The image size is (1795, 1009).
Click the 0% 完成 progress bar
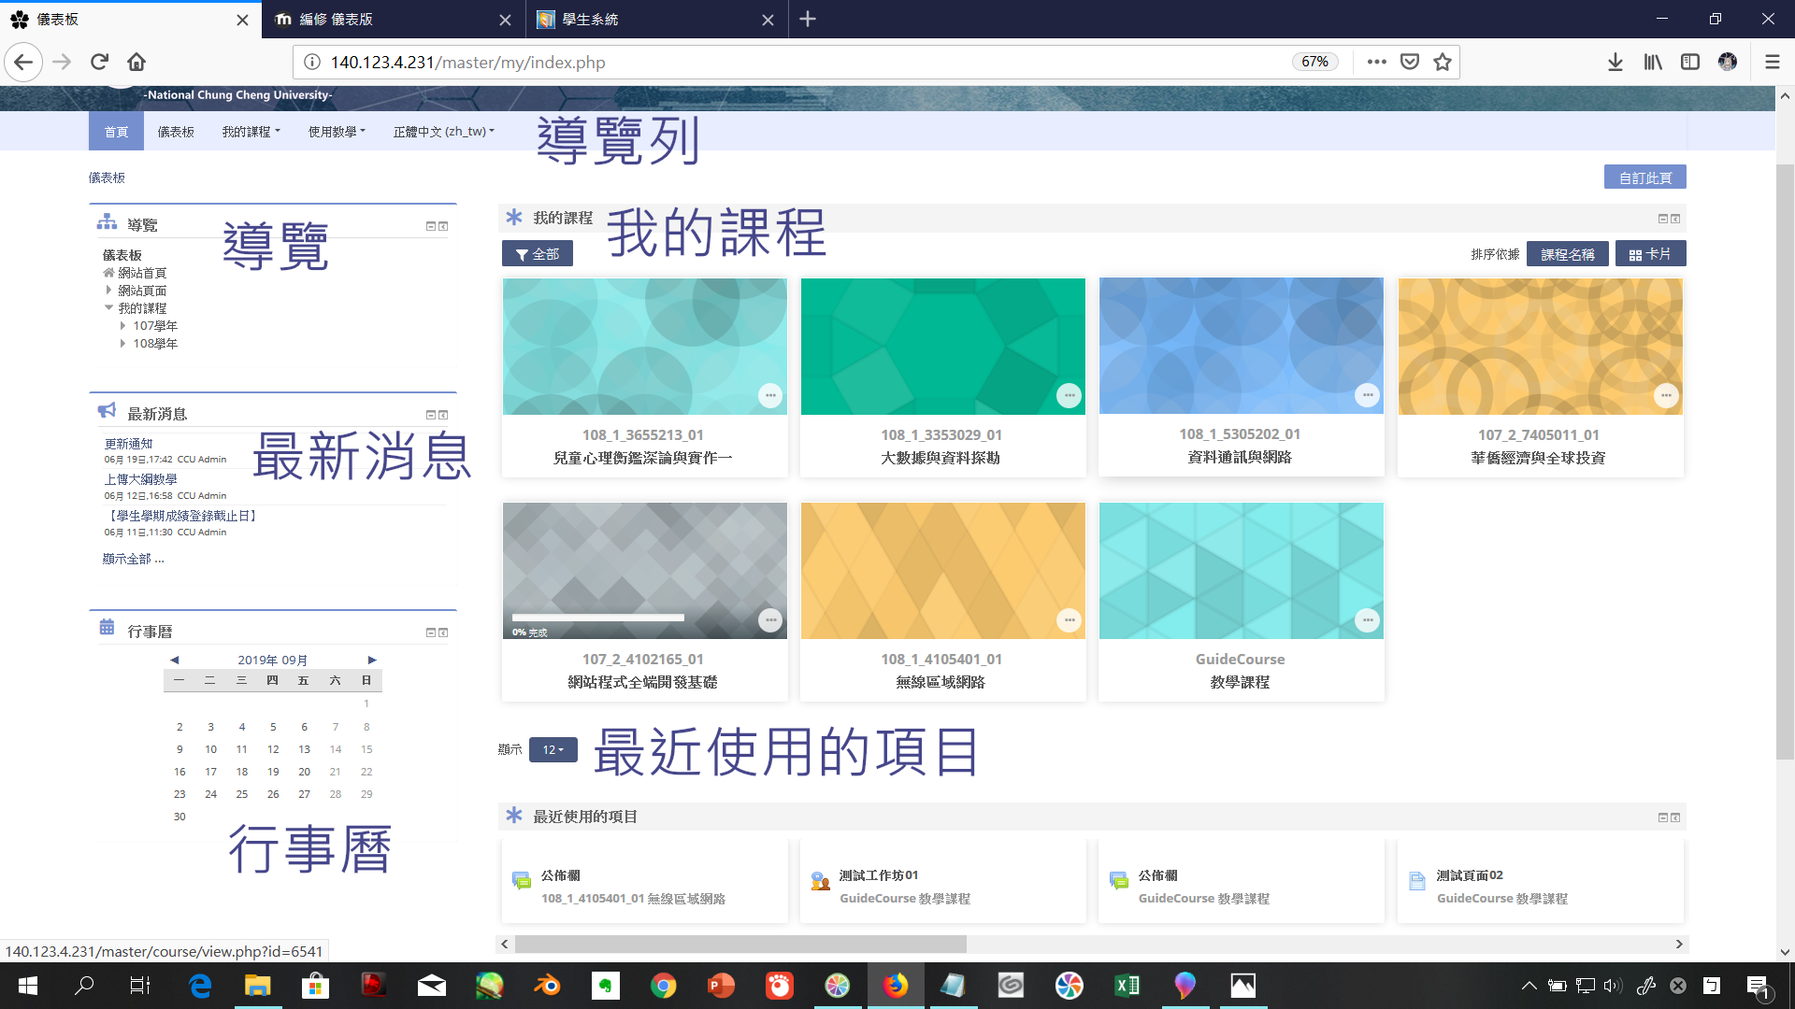598,618
